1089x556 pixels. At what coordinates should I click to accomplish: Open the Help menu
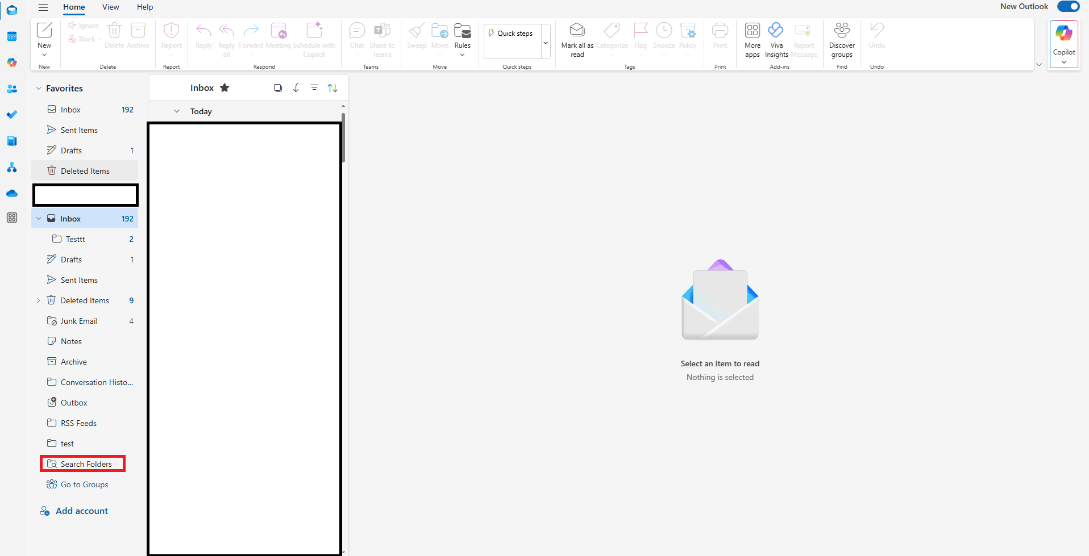coord(144,7)
